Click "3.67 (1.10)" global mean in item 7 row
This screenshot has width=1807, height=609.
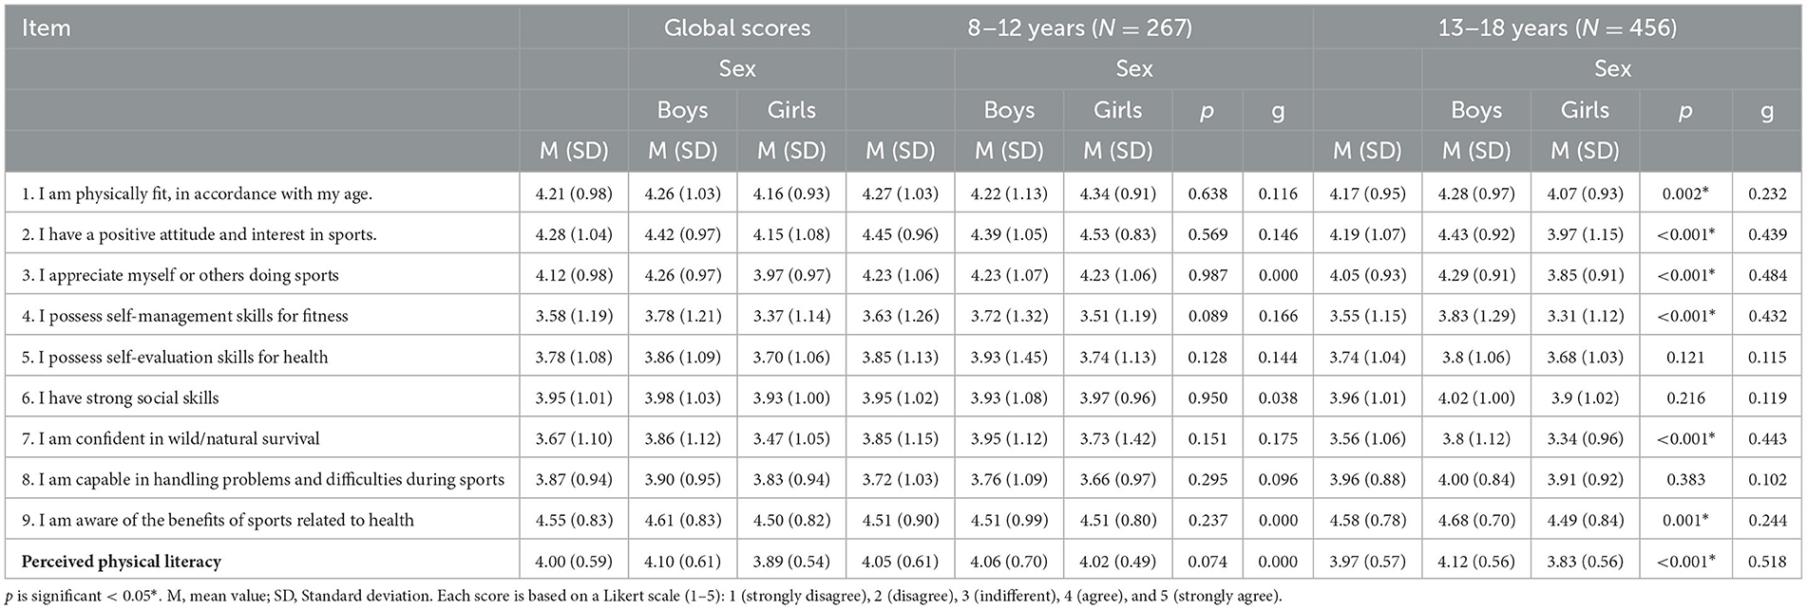pyautogui.click(x=574, y=438)
